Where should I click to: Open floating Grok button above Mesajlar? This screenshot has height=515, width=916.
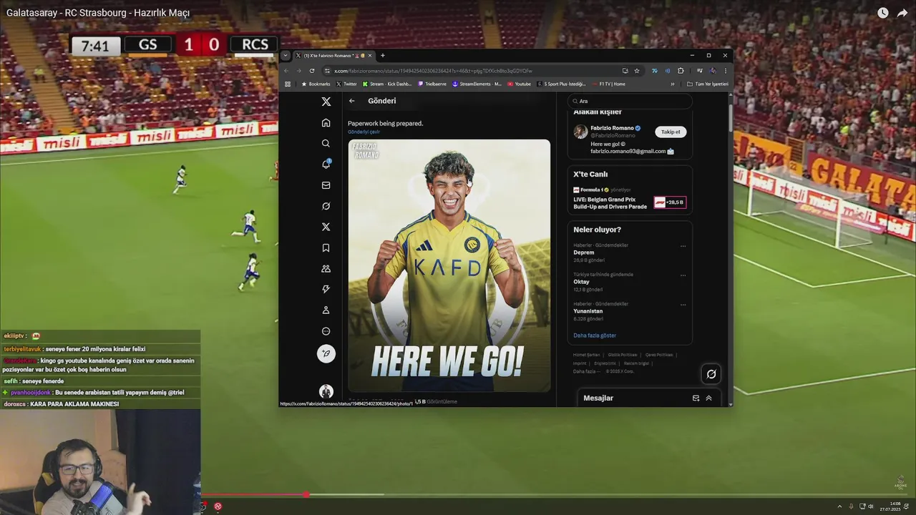(x=711, y=373)
